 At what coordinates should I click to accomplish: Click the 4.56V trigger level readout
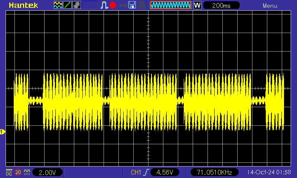point(164,172)
